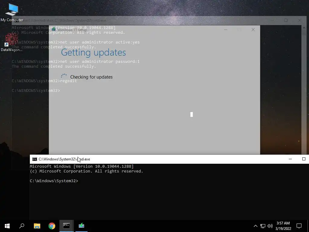Open the taskbar clock and date
Image resolution: width=309 pixels, height=232 pixels.
pyautogui.click(x=283, y=226)
